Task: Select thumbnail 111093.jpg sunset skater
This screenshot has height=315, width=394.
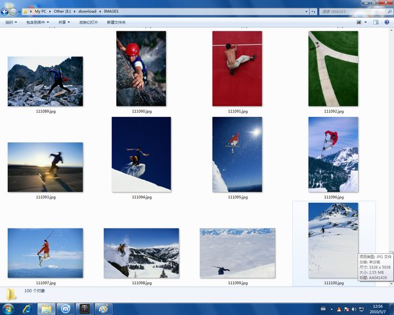Action: point(45,167)
